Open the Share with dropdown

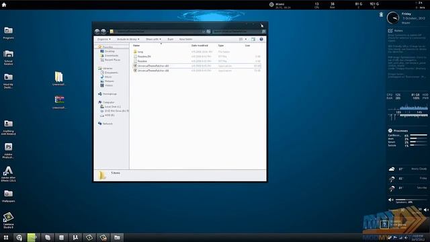coord(153,39)
